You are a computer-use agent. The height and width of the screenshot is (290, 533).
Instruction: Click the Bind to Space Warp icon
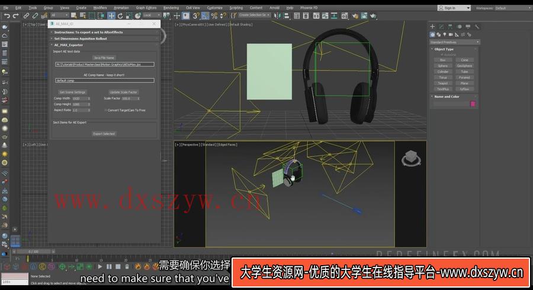(44, 15)
